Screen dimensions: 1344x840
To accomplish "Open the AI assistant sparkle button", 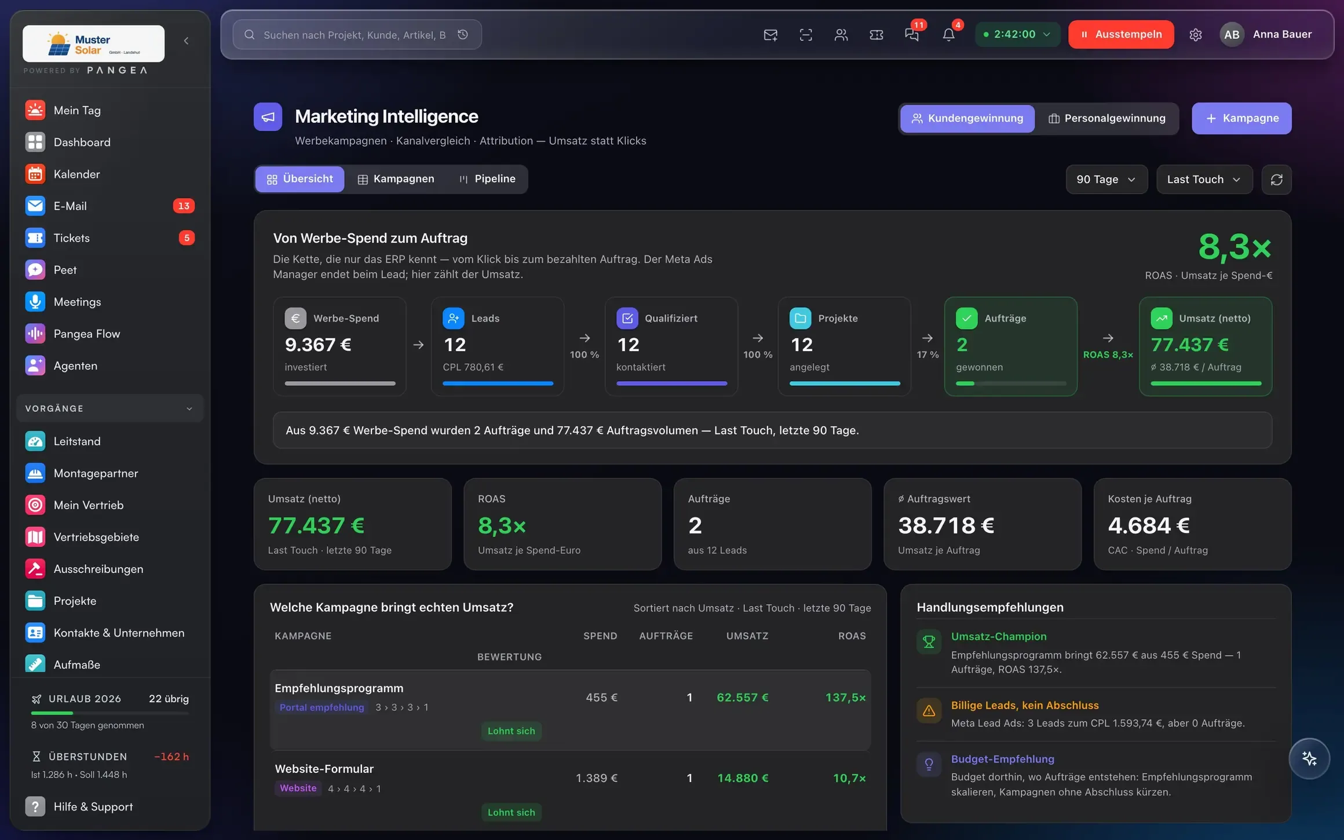I will (1309, 758).
